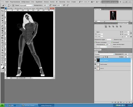Viewport: 133px width, 107px height.
Task: Uncheck the Усеченный checkbox
Action: (x=112, y=42)
